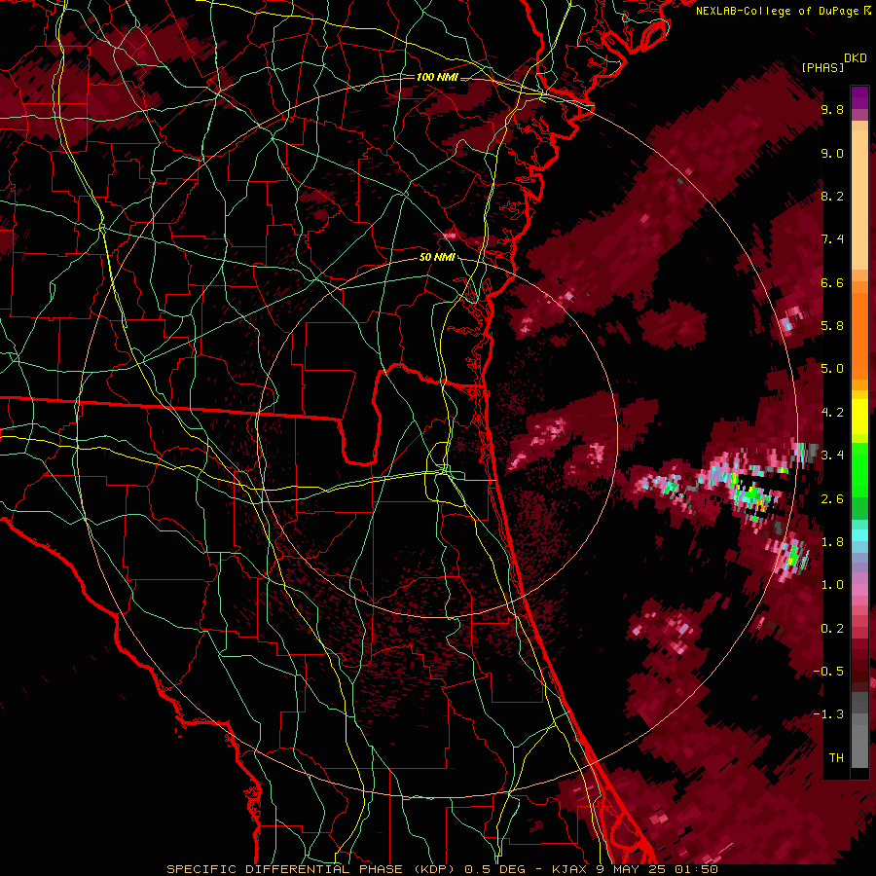Image resolution: width=876 pixels, height=876 pixels.
Task: Select the -1.3 scale value
Action: (828, 715)
